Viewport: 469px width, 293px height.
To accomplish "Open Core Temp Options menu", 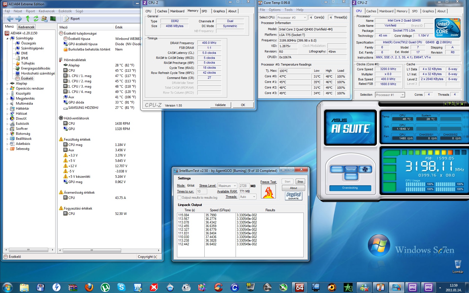I will click(275, 10).
